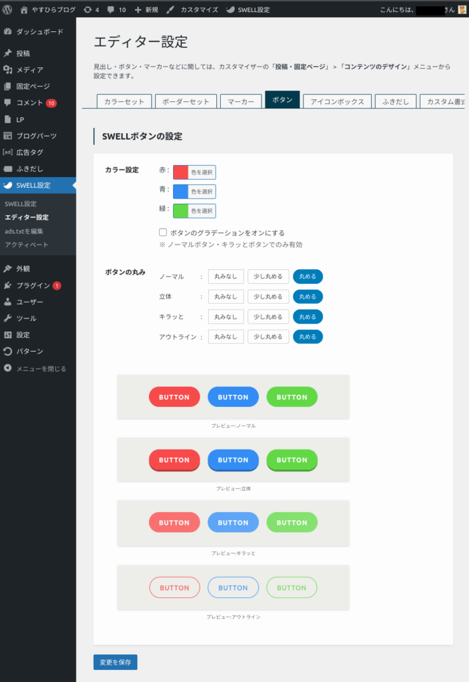Image resolution: width=469 pixels, height=682 pixels.
Task: Switch to the カラーセット tab
Action: pyautogui.click(x=124, y=101)
